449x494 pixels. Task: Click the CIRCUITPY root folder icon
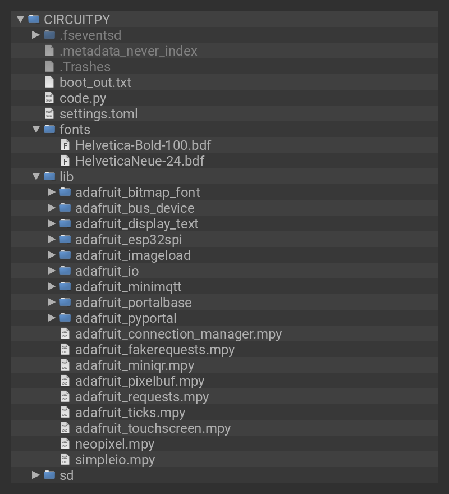pos(34,19)
